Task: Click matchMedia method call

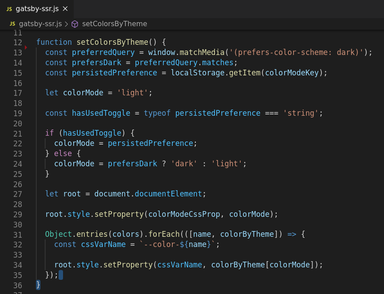Action: (202, 52)
